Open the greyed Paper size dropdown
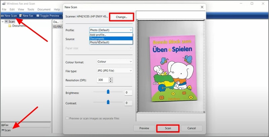This screenshot has height=137, width=269. [111, 48]
